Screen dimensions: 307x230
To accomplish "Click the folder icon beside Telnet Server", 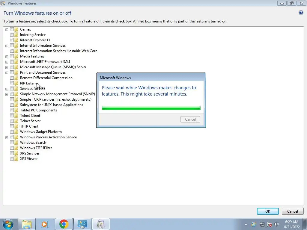I will click(x=16, y=121).
